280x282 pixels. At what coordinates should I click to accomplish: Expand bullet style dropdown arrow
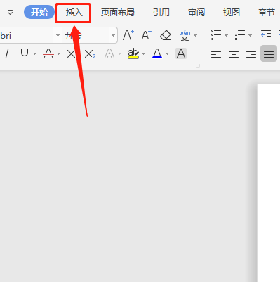tap(226, 36)
